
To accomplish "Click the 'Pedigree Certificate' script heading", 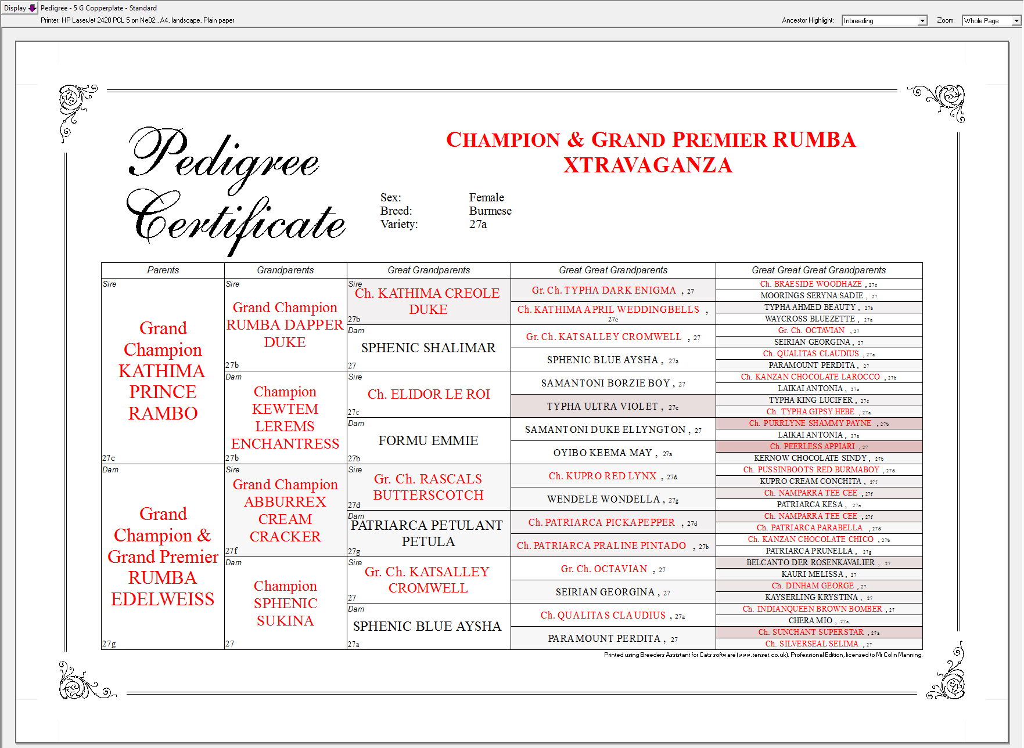I will (235, 191).
